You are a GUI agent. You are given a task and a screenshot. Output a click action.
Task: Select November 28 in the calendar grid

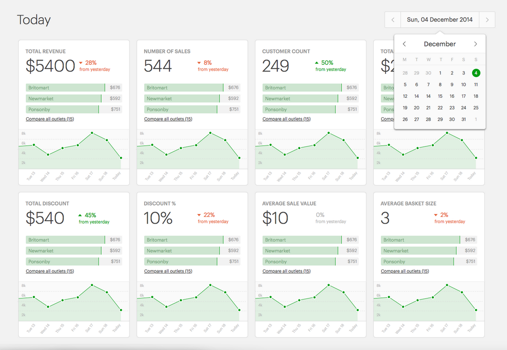pyautogui.click(x=405, y=73)
